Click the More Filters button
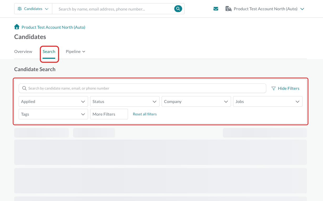The image size is (323, 201). pos(109,114)
